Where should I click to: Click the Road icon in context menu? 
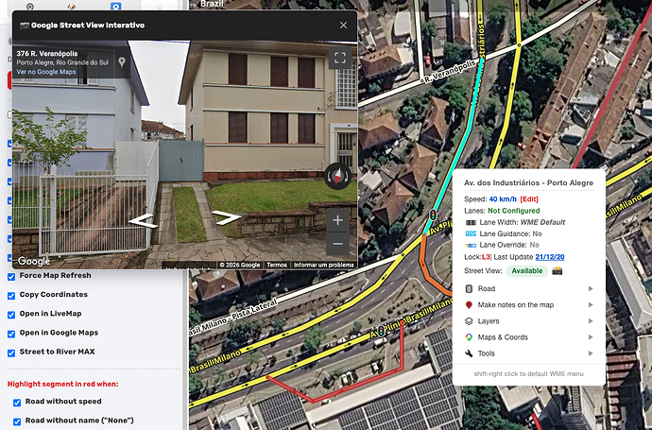(x=469, y=288)
